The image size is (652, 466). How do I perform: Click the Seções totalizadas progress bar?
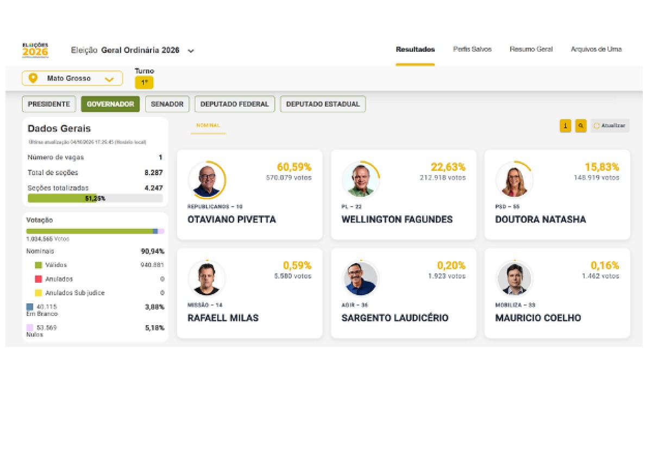(x=95, y=198)
